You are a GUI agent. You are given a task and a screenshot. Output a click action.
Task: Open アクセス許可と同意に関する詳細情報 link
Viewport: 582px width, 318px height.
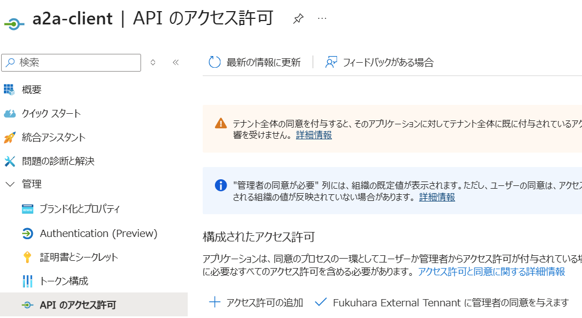[491, 271]
